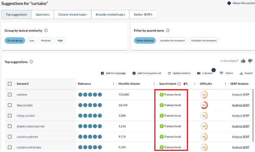Open Difficulty column options menu
This screenshot has height=152, width=255.
pyautogui.click(x=225, y=84)
